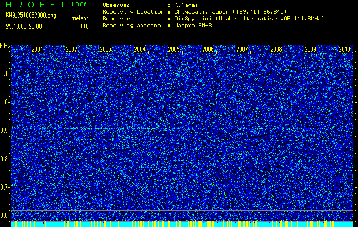Click the 25.10.08 20:00 timestamp
The image size is (358, 227).
[x=26, y=26]
